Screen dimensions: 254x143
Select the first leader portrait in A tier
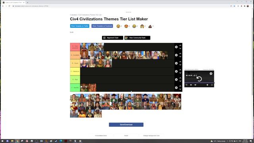[84, 55]
